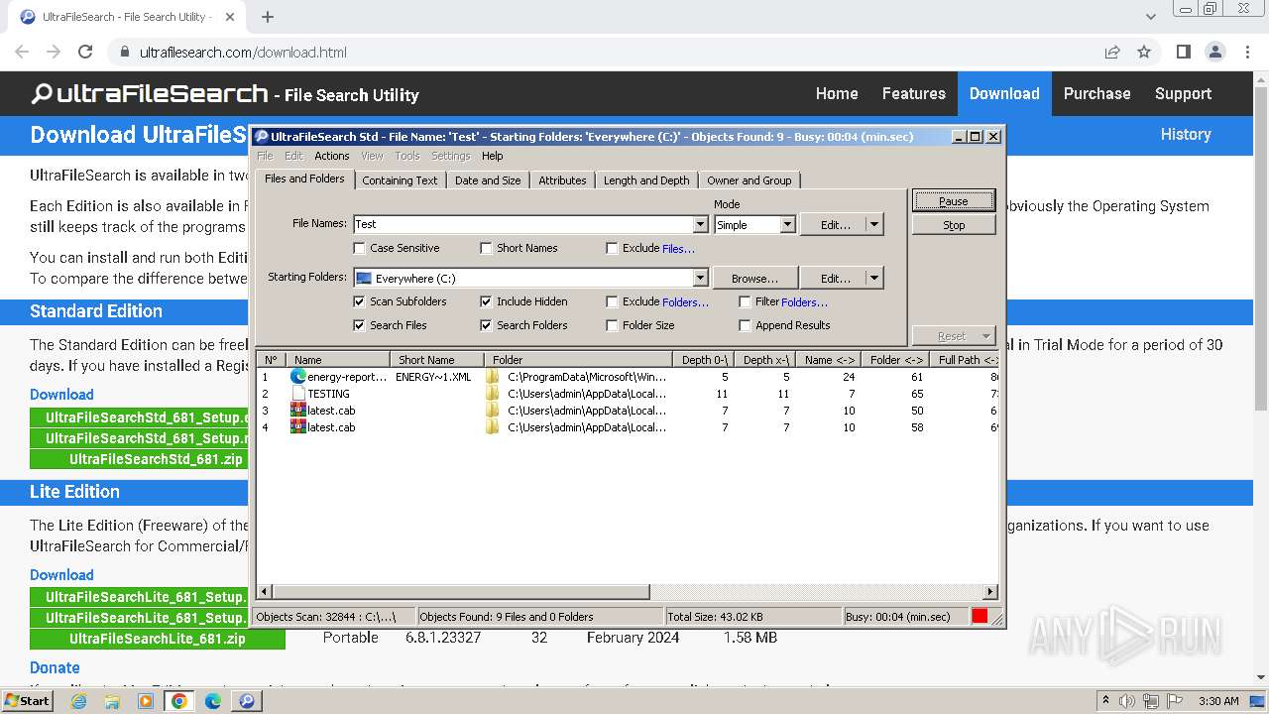The width and height of the screenshot is (1269, 714).
Task: Open the Help menu
Action: [493, 156]
